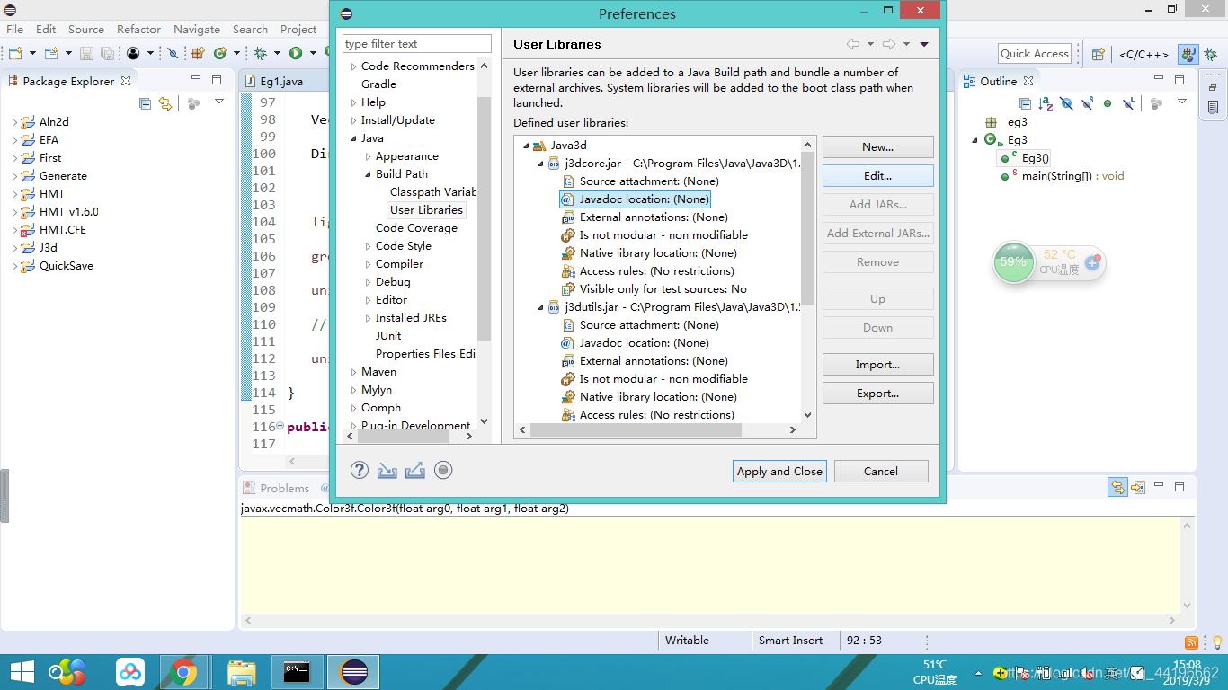Toggle Hide Fields in Outline toolbar

point(1066,103)
